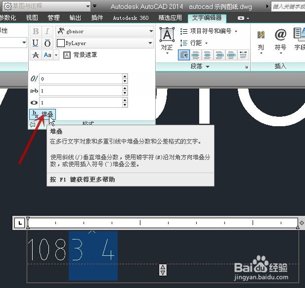Open the Manage (管理) ribbon tab
The image size is (305, 288).
point(53,18)
